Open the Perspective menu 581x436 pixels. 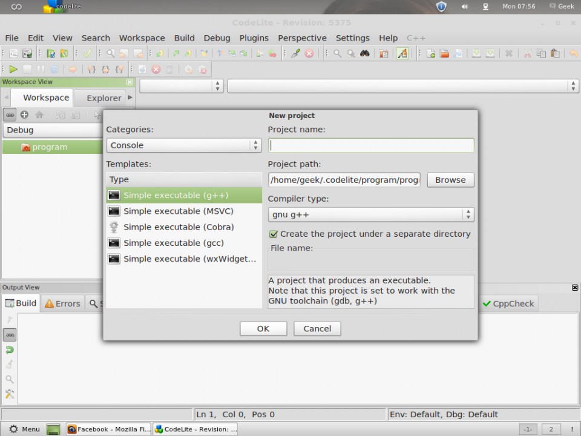303,38
